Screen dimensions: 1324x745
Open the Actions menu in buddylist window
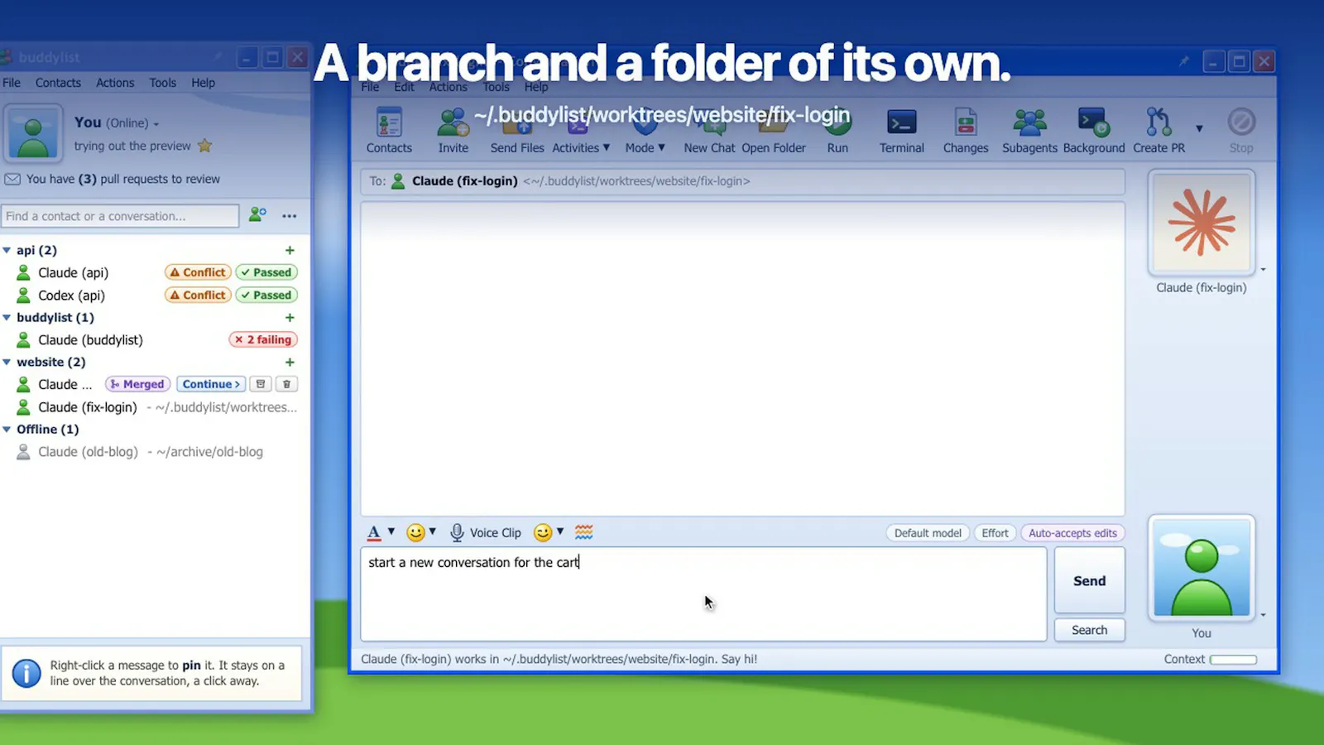(115, 83)
